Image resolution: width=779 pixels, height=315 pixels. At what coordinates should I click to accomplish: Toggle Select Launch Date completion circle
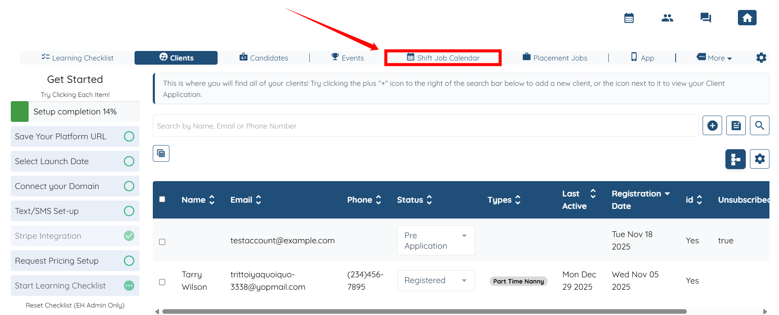(129, 161)
